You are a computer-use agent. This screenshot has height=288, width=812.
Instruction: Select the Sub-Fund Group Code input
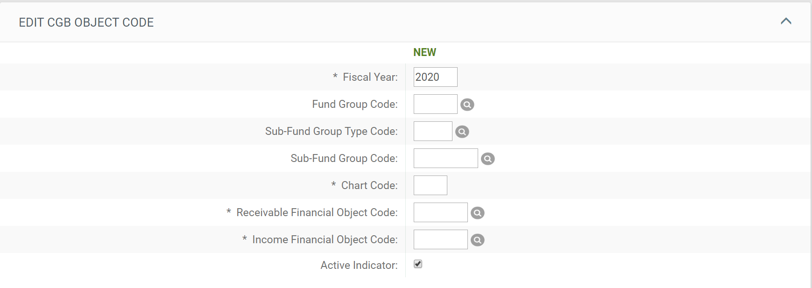pyautogui.click(x=445, y=158)
